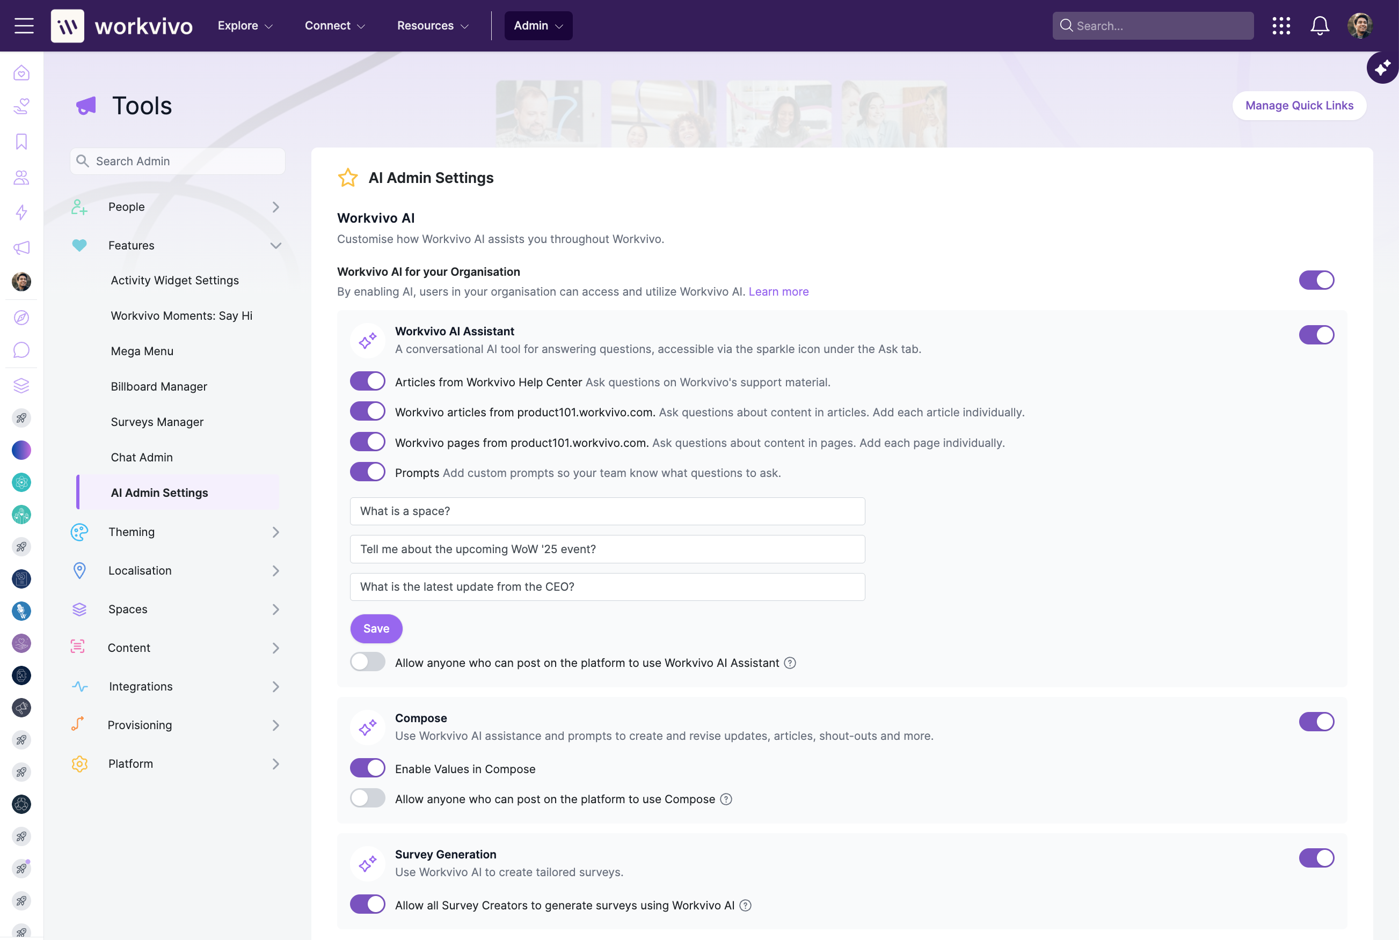The image size is (1399, 940).
Task: Click the Search Admin field
Action: tap(178, 161)
